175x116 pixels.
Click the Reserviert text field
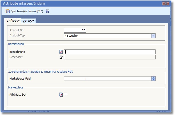pos(110,57)
